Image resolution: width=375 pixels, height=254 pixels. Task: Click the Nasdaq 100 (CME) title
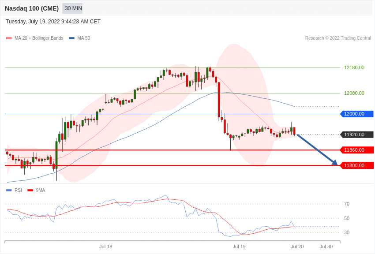tap(32, 8)
